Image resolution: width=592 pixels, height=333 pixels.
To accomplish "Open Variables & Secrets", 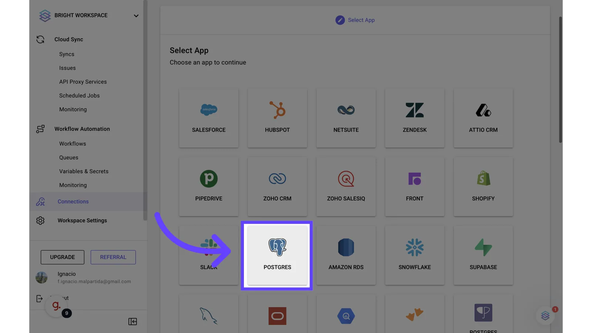I will [84, 171].
